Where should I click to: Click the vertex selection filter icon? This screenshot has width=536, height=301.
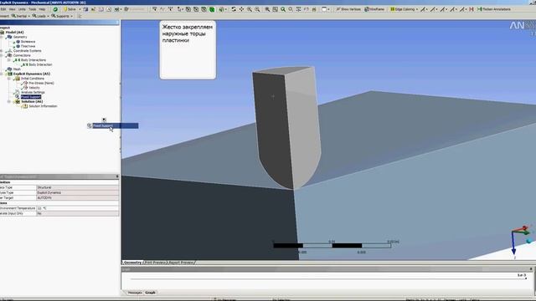188,9
